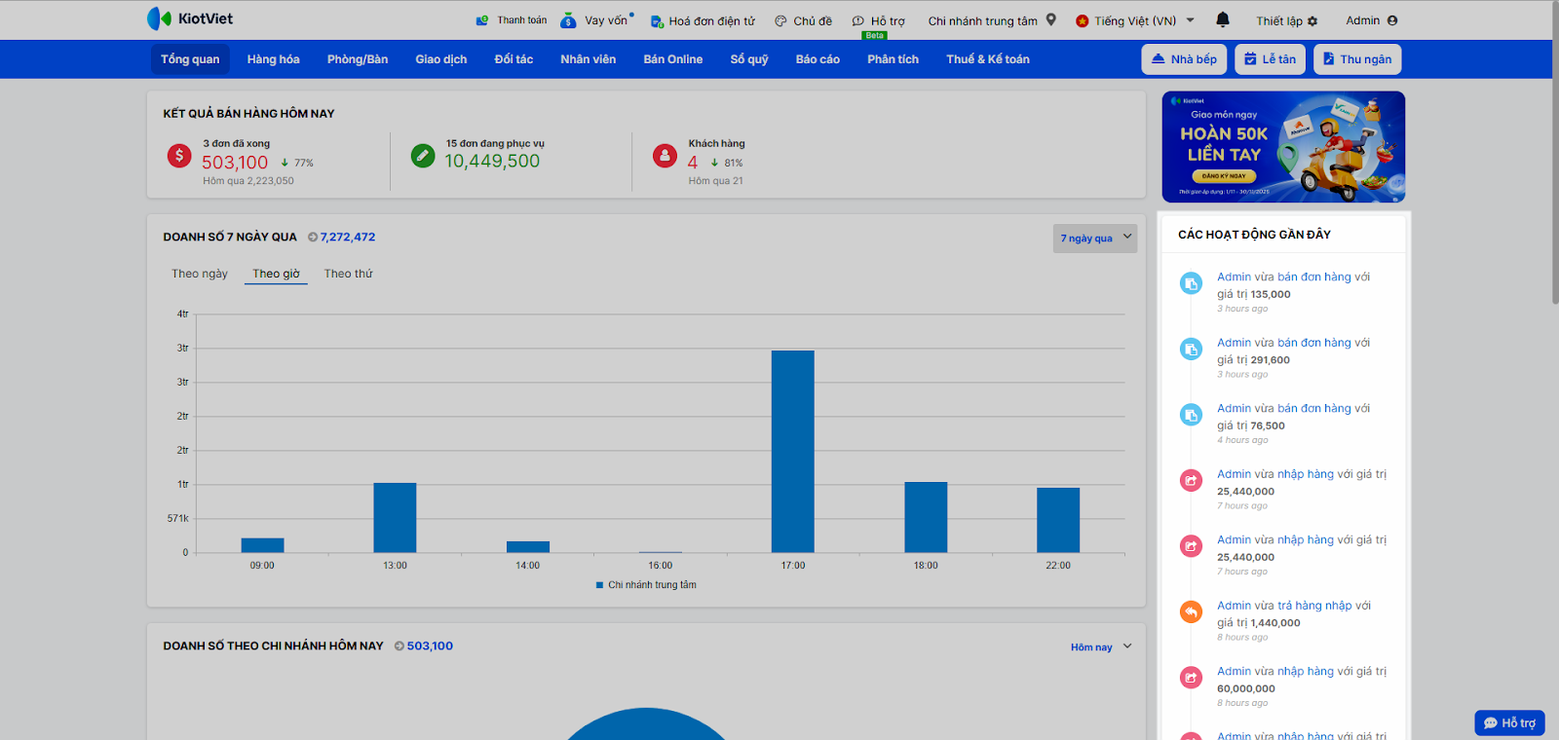Expand the 7 ngày qua dropdown

coord(1095,239)
